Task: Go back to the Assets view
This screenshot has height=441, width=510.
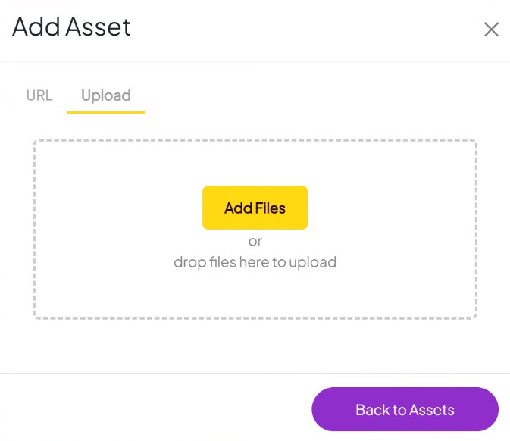Action: (x=405, y=410)
